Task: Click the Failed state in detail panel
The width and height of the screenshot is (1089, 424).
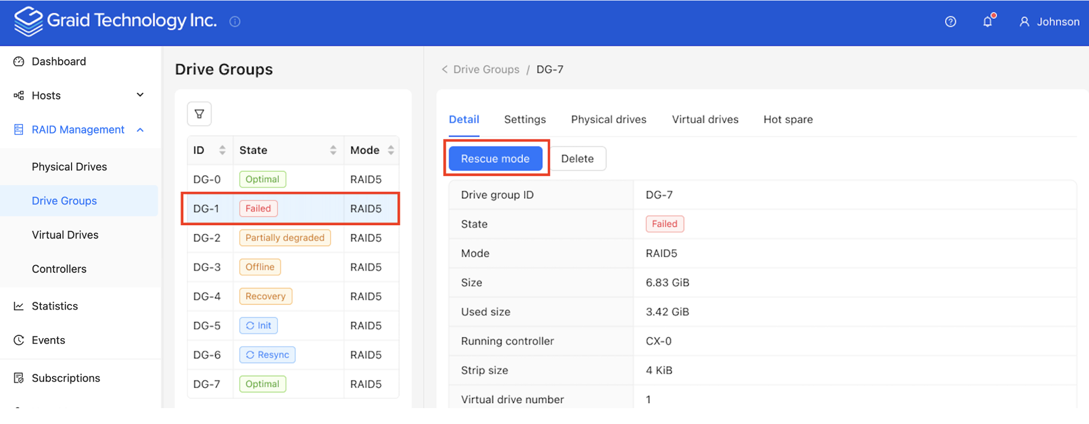Action: click(665, 224)
